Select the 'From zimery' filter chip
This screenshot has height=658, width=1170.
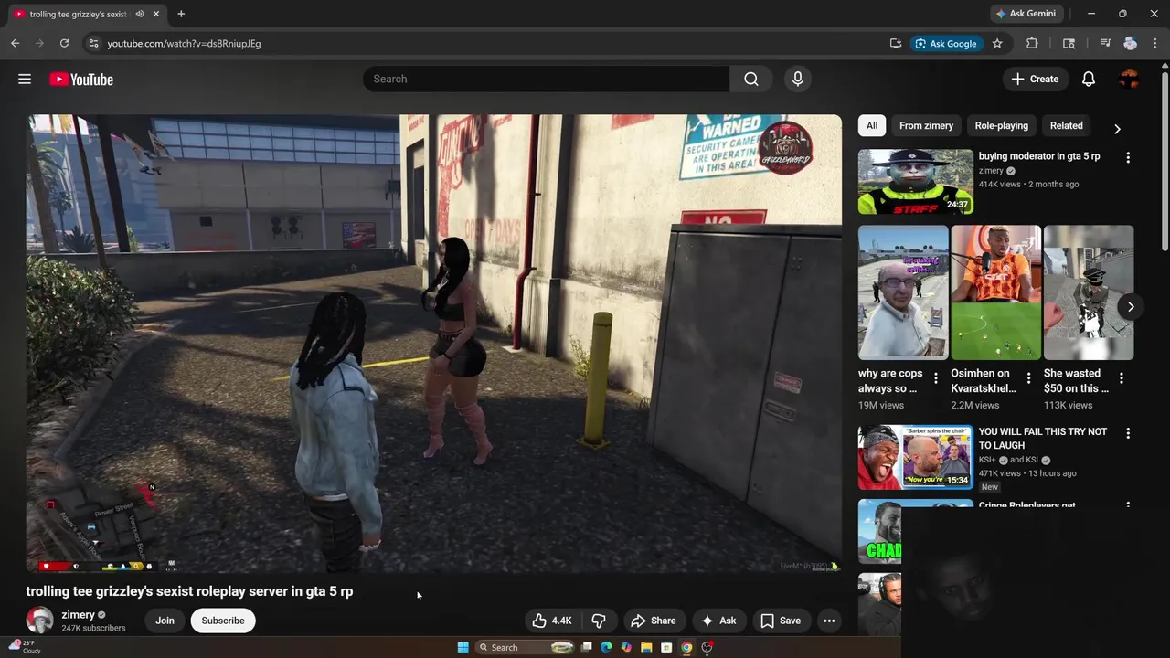[x=926, y=125]
